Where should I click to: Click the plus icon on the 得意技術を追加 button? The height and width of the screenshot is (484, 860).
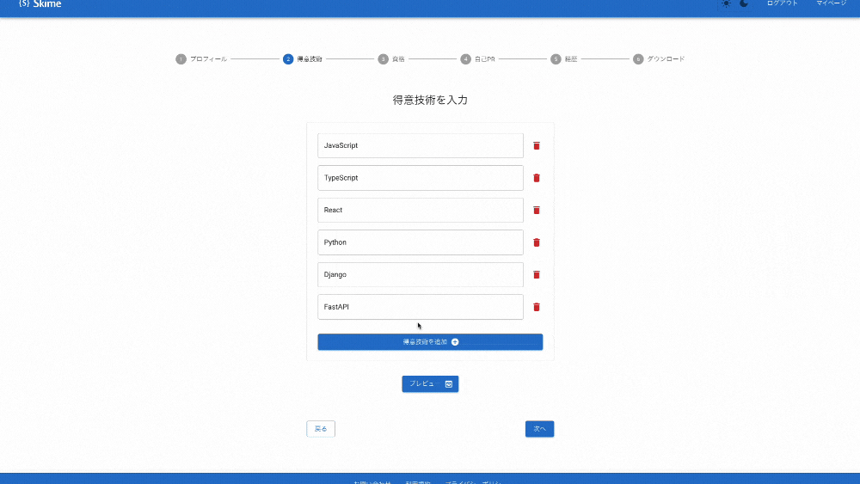click(x=455, y=342)
